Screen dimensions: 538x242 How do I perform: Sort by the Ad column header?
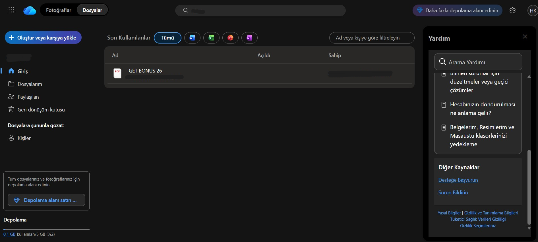115,55
